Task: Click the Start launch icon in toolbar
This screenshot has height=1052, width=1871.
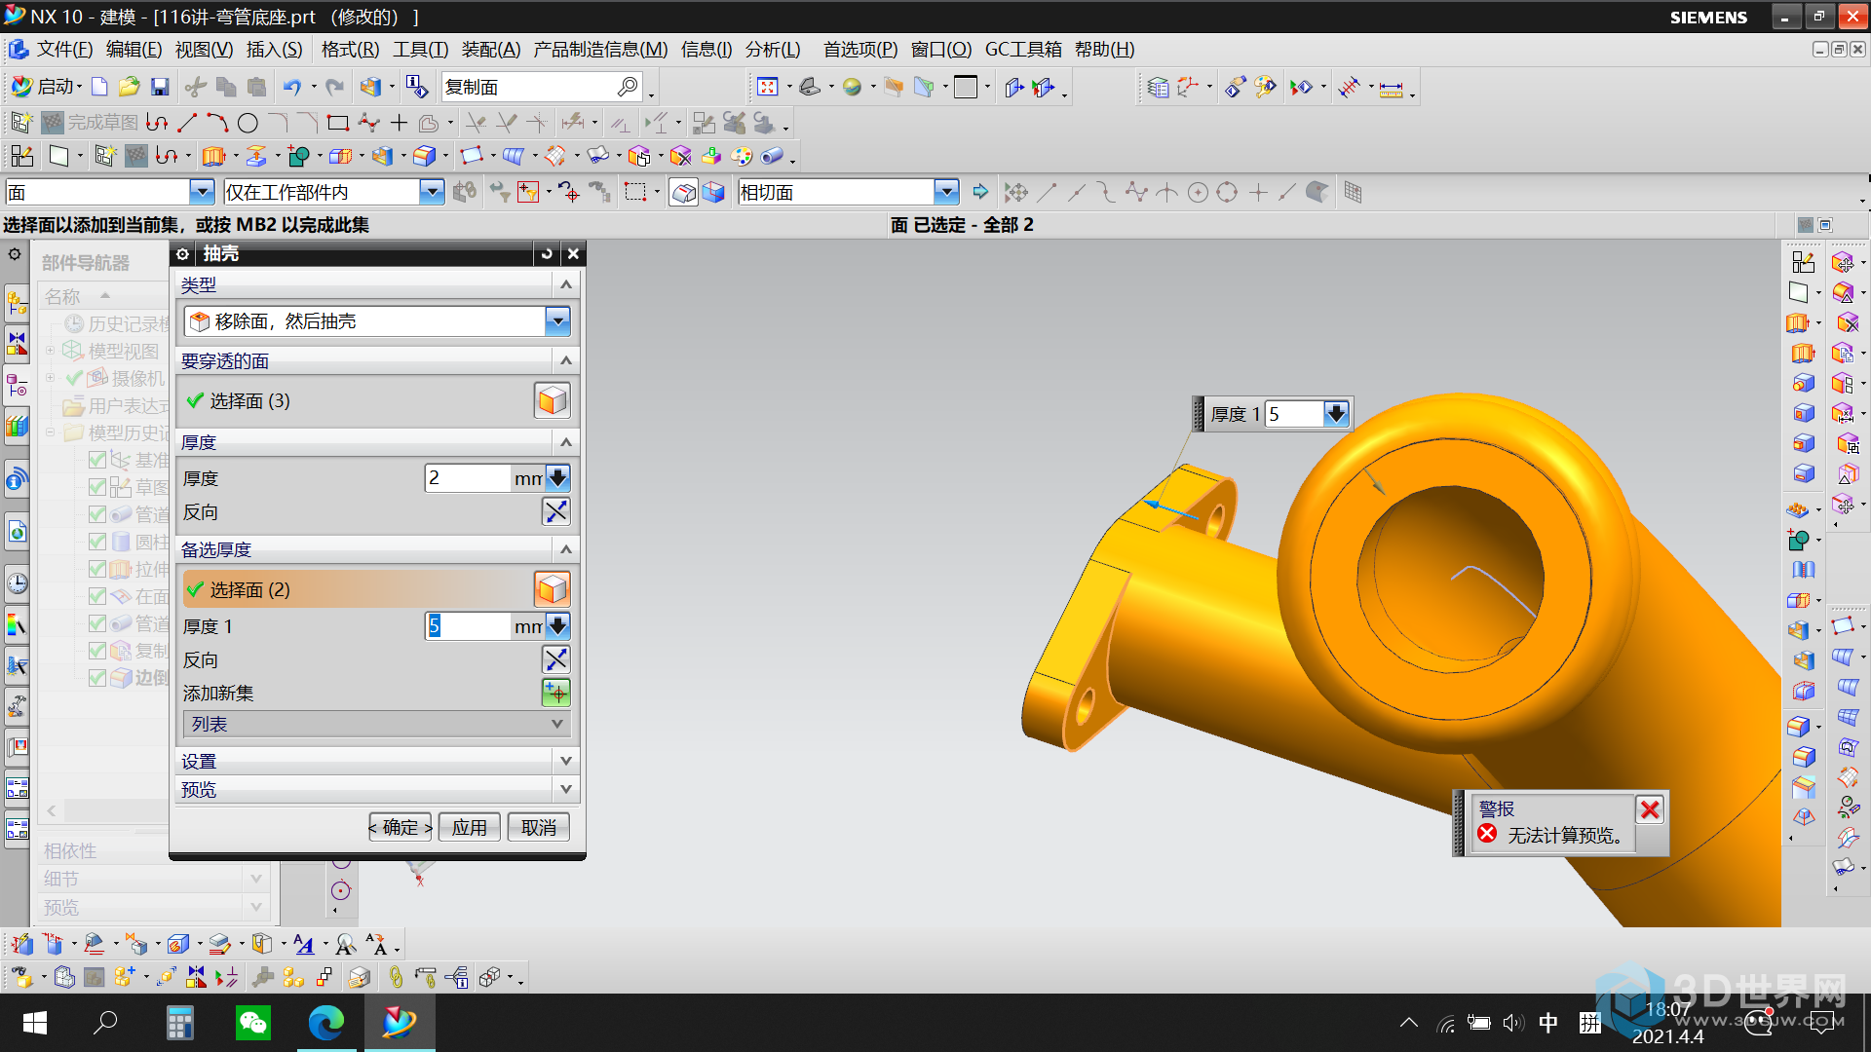Action: (46, 87)
